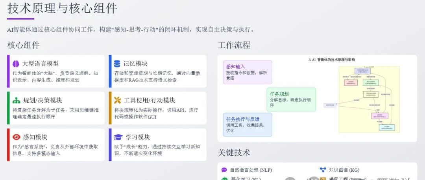
Task: Click the red eye icon for 感知模块
Action: (x=16, y=137)
